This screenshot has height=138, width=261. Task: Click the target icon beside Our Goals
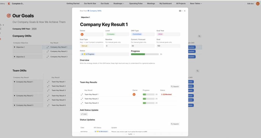[9, 16]
